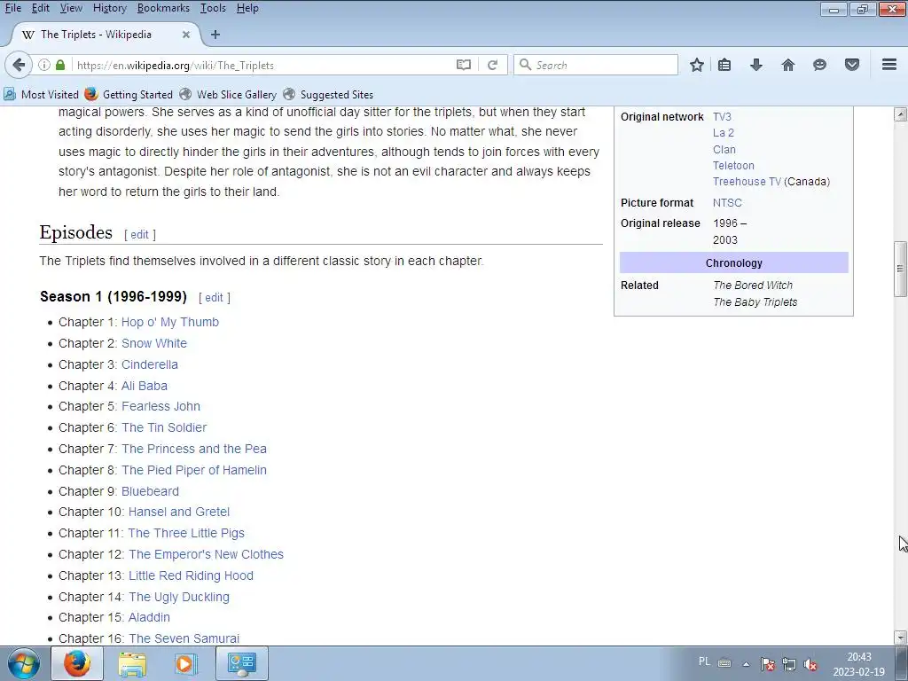Follow The Pied Piper of Hamelin link
The image size is (908, 681).
tap(194, 470)
